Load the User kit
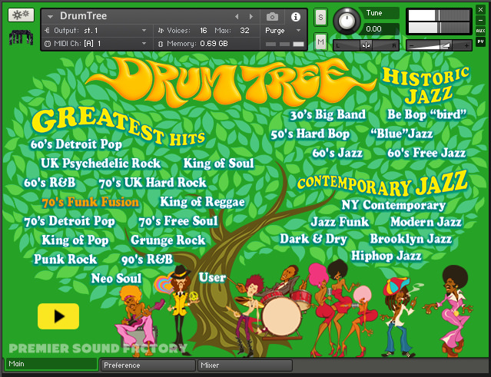The height and width of the screenshot is (377, 491). (212, 277)
